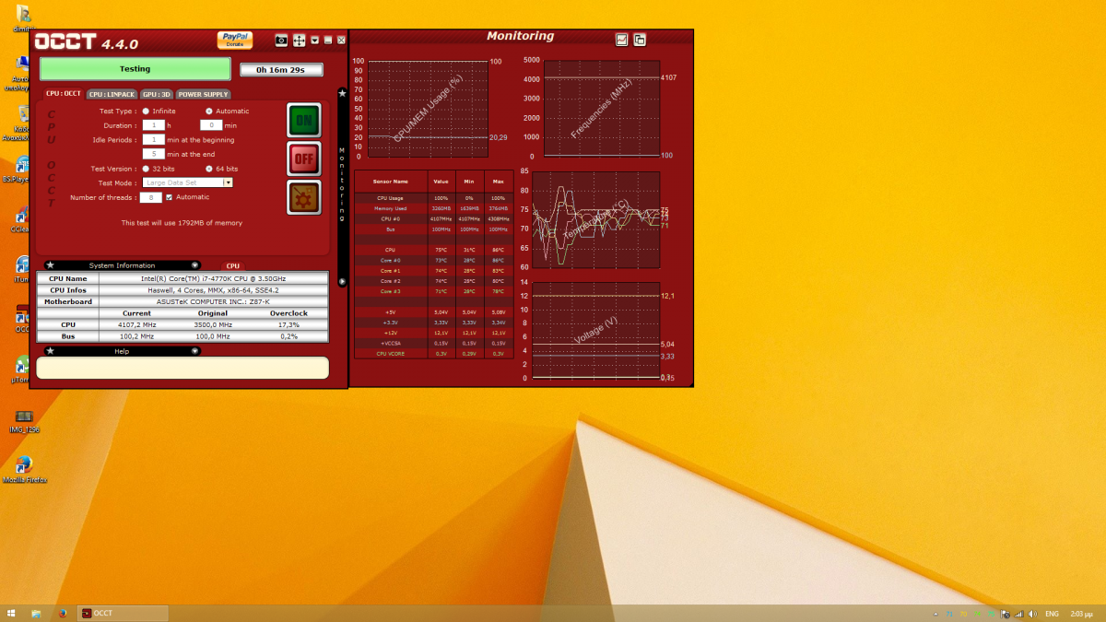Image resolution: width=1106 pixels, height=622 pixels.
Task: Click the star next to Help
Action: [x=50, y=351]
